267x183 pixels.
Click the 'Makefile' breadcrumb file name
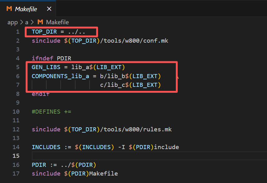coord(57,22)
